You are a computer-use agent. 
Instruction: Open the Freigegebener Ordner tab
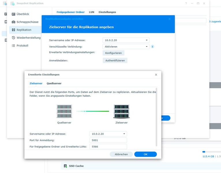[x=71, y=12]
